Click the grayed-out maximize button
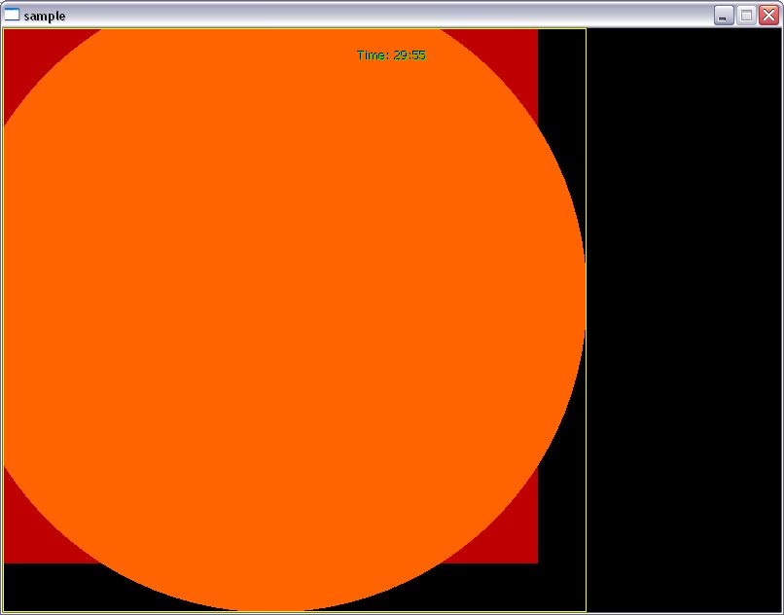This screenshot has width=784, height=615. pos(746,15)
